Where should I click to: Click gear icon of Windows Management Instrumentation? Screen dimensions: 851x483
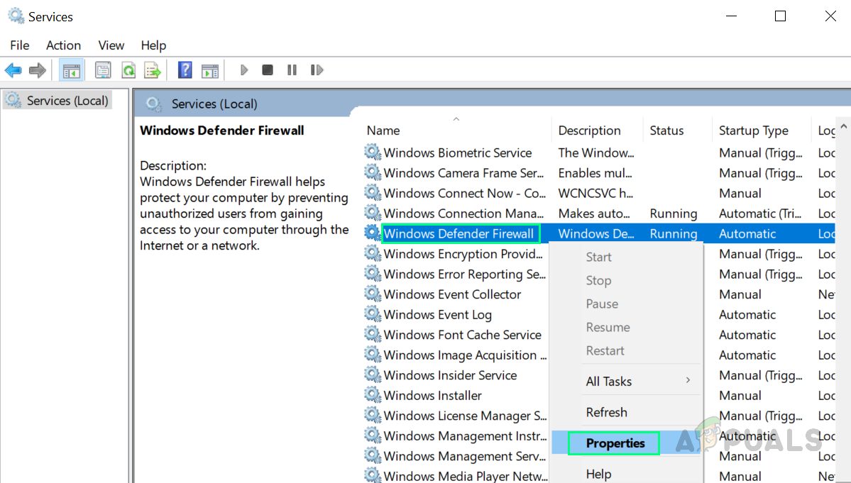(x=373, y=435)
